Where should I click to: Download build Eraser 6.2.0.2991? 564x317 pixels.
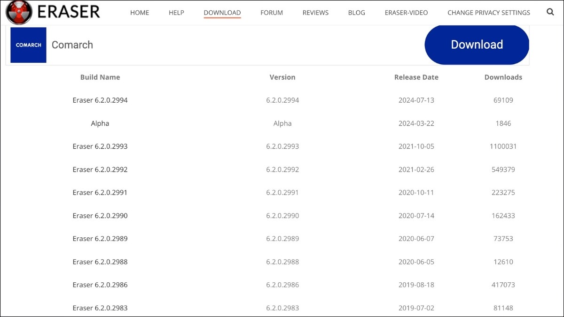tap(100, 192)
